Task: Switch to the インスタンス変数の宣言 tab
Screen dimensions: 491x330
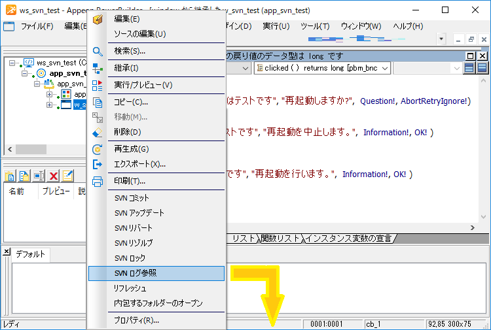Action: click(x=348, y=239)
